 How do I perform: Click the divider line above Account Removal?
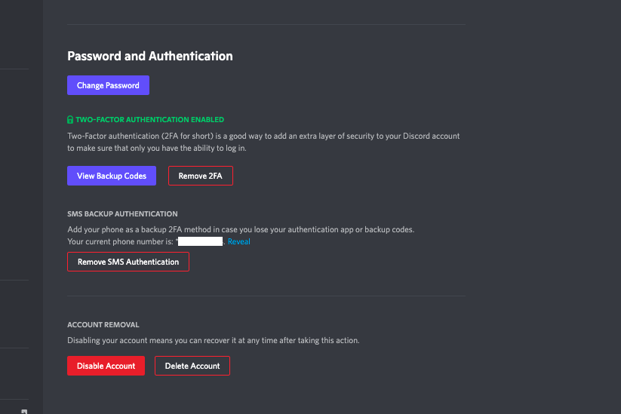coord(266,296)
